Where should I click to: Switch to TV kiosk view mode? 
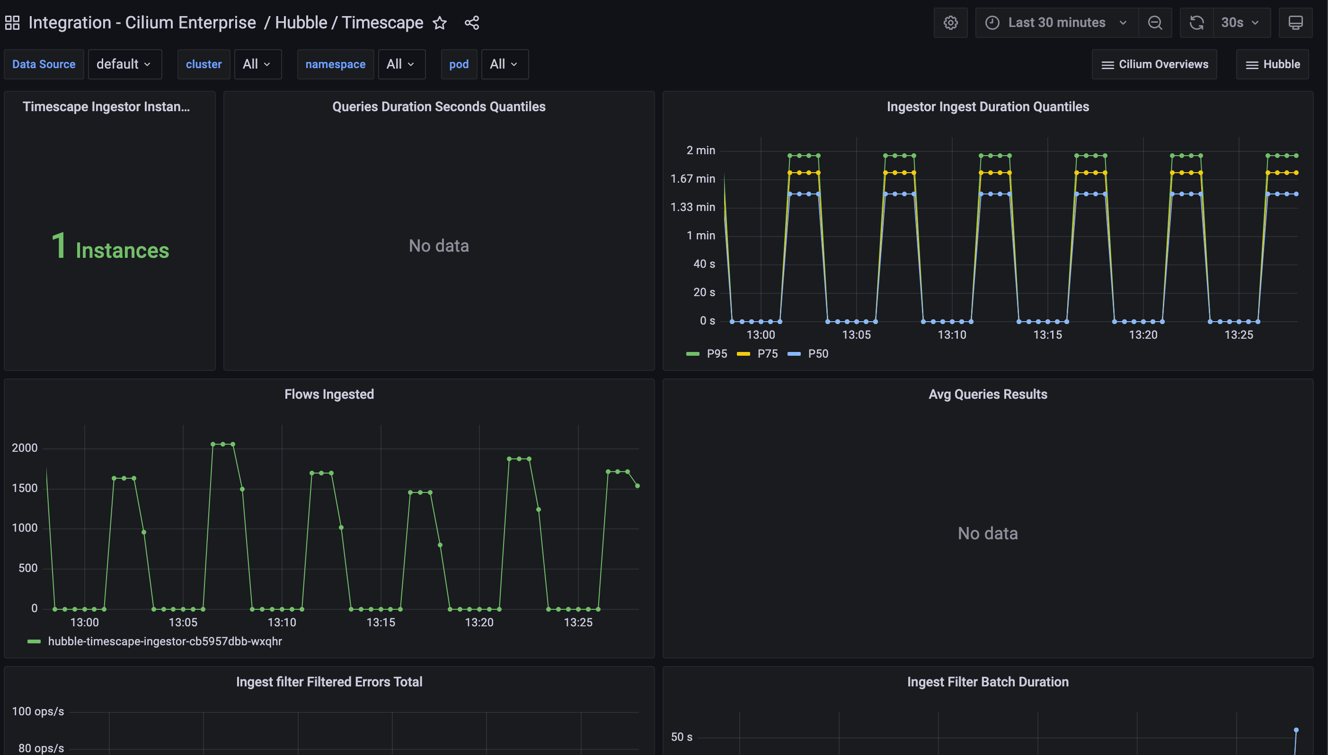click(1295, 23)
